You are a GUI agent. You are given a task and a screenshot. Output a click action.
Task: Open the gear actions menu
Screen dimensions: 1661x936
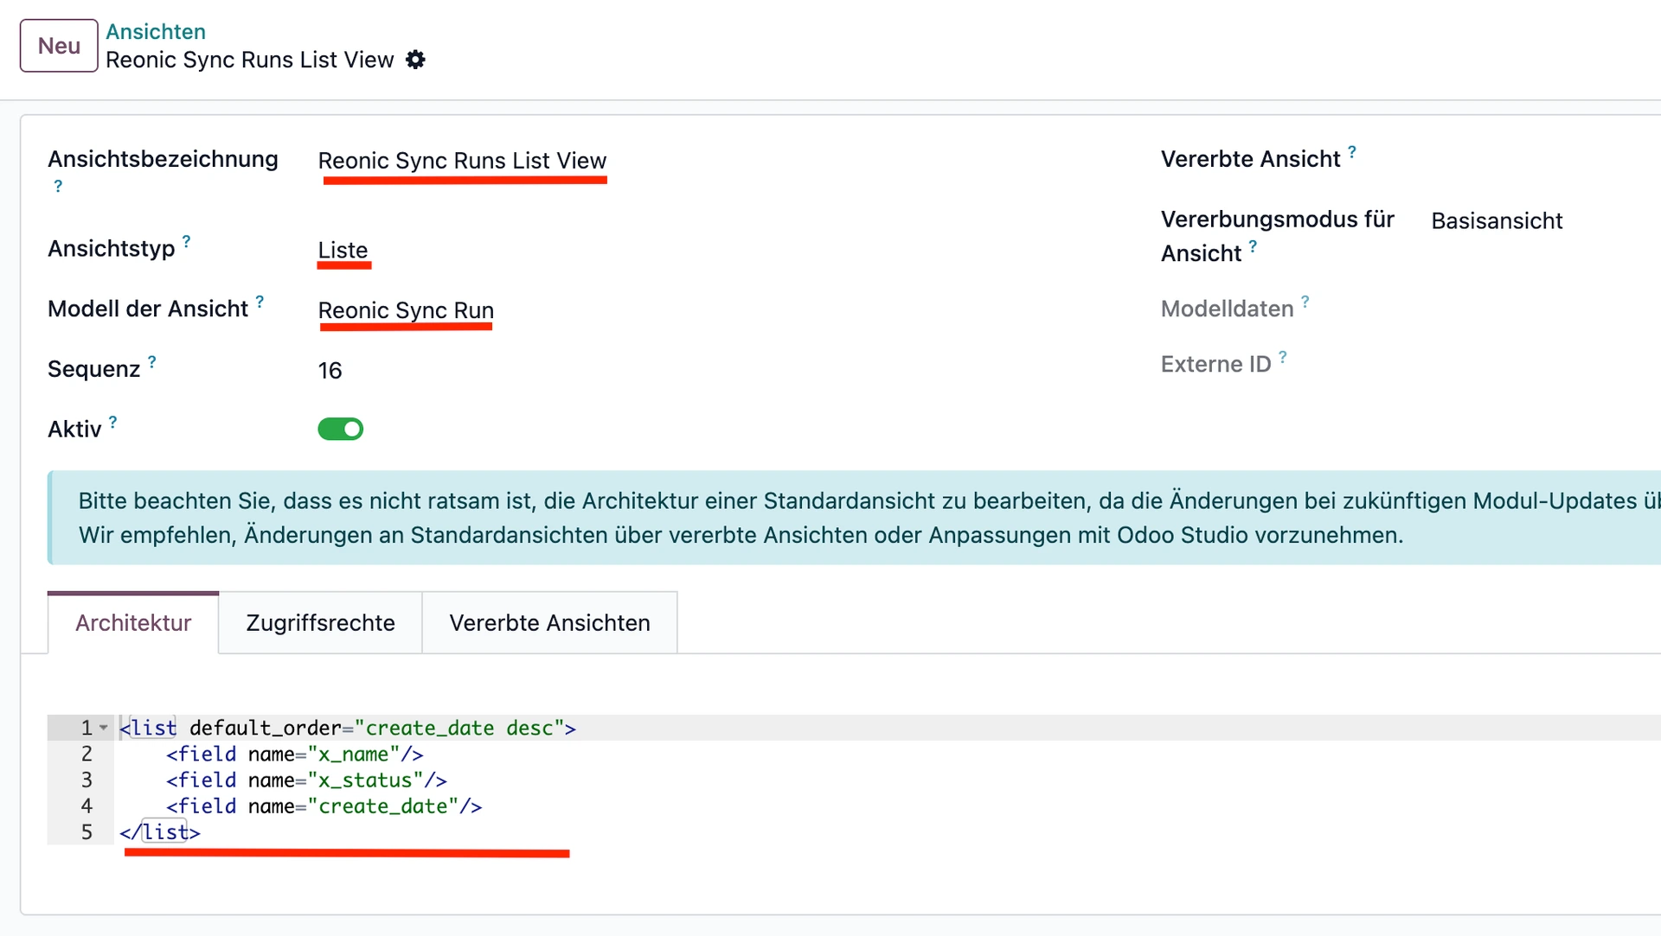tap(416, 60)
